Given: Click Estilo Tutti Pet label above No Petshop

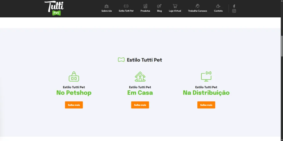Looking at the screenshot, I should click(x=74, y=87).
